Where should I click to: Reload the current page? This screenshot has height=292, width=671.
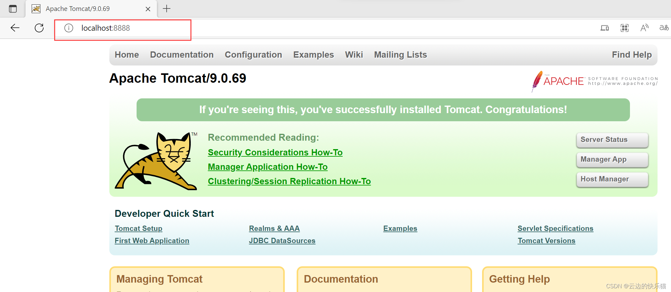pyautogui.click(x=39, y=28)
